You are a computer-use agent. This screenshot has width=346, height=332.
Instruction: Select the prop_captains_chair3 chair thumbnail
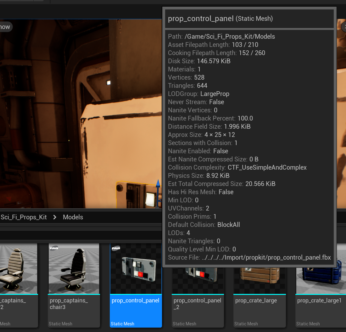pyautogui.click(x=74, y=269)
